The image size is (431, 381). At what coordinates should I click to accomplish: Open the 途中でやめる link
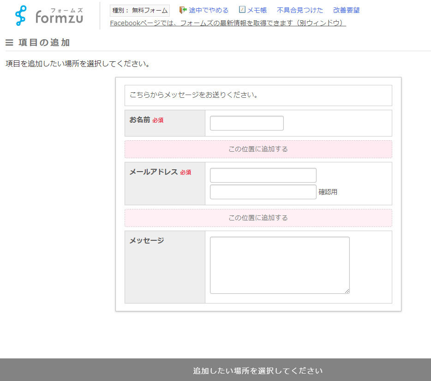(208, 10)
